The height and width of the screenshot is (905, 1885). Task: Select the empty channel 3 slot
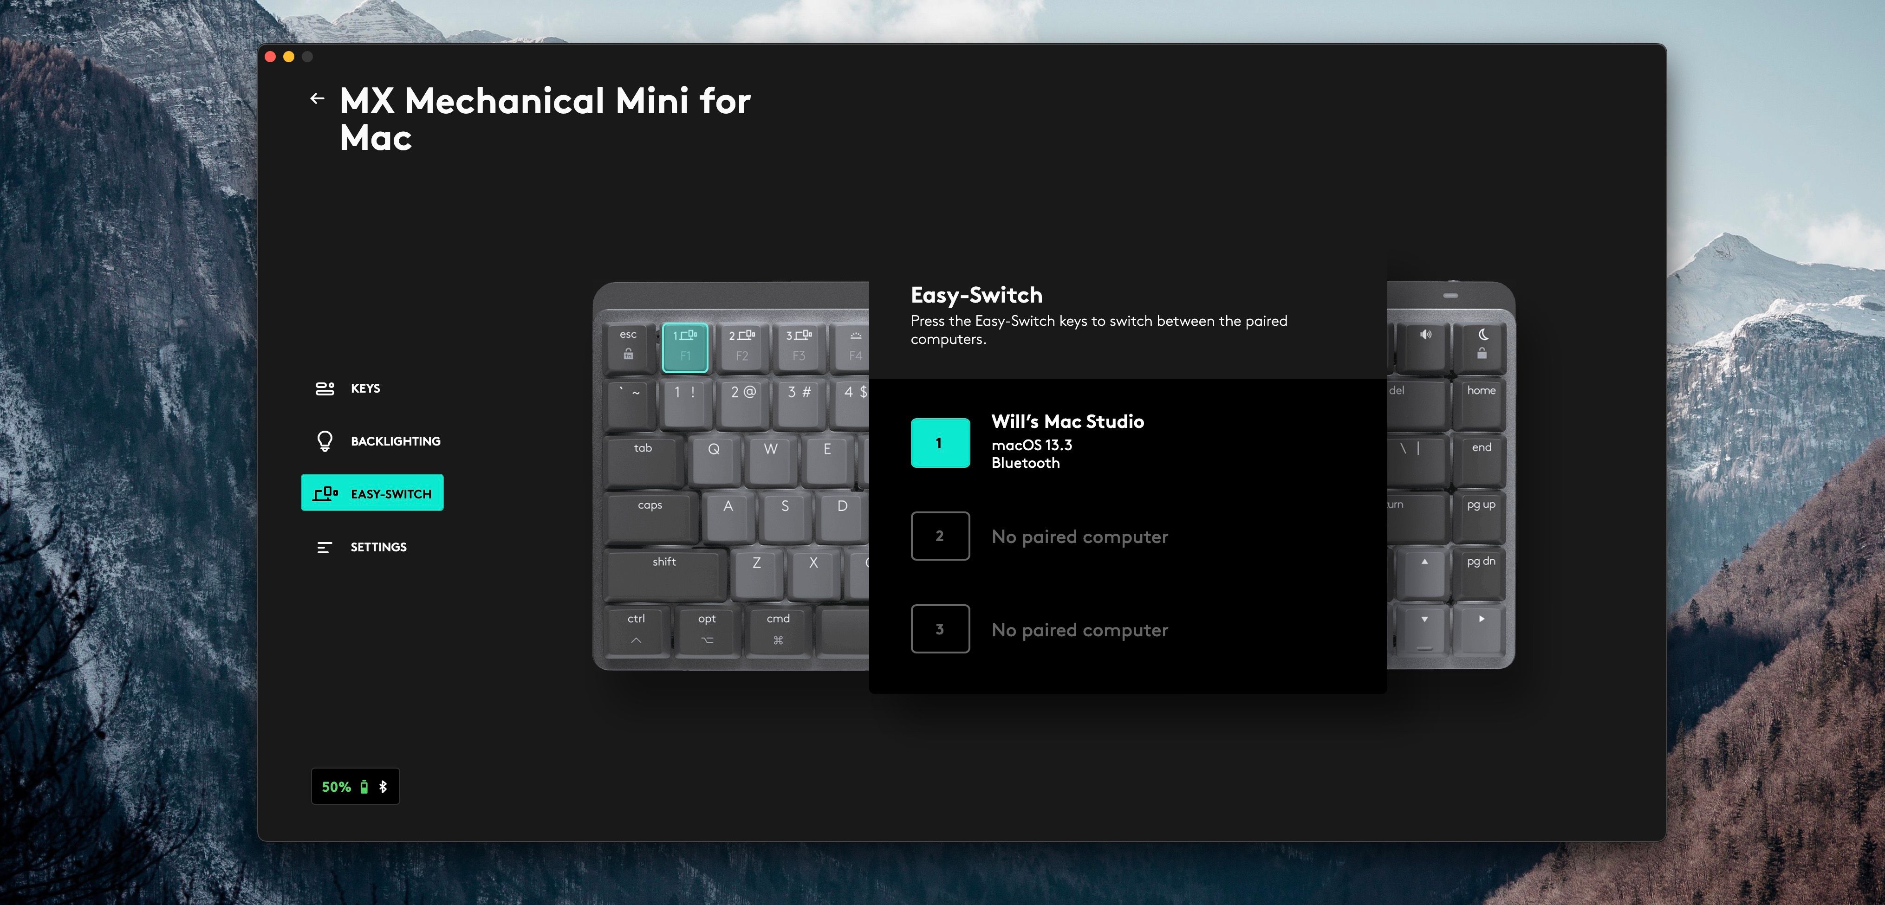[x=940, y=629]
